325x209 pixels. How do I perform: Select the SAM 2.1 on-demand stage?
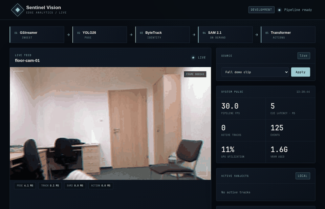tap(225, 35)
